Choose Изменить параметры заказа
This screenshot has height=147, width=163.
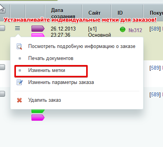coord(61,82)
